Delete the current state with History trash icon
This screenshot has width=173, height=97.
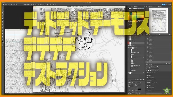pos(170,63)
